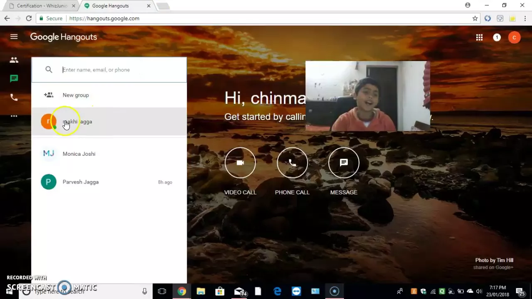Open Microsoft Store from taskbar
The width and height of the screenshot is (532, 299).
pyautogui.click(x=220, y=292)
